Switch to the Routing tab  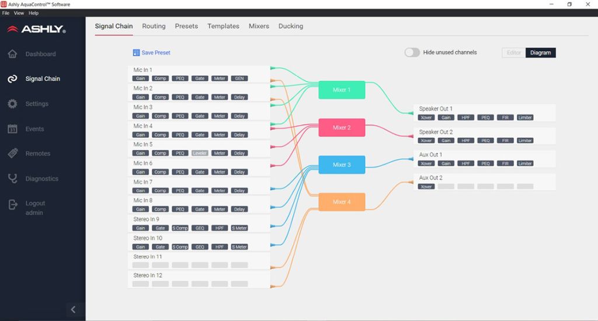154,26
